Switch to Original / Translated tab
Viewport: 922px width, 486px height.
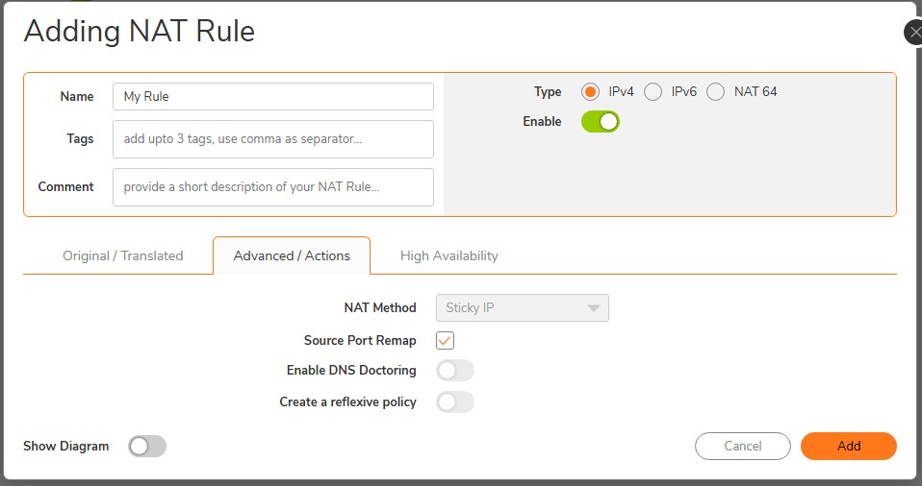pos(122,256)
